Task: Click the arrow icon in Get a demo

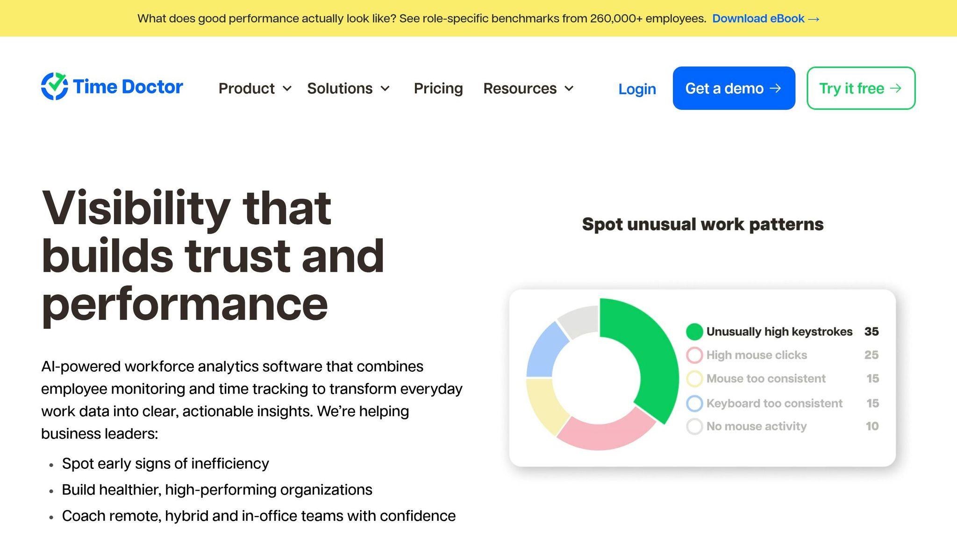Action: (x=775, y=88)
